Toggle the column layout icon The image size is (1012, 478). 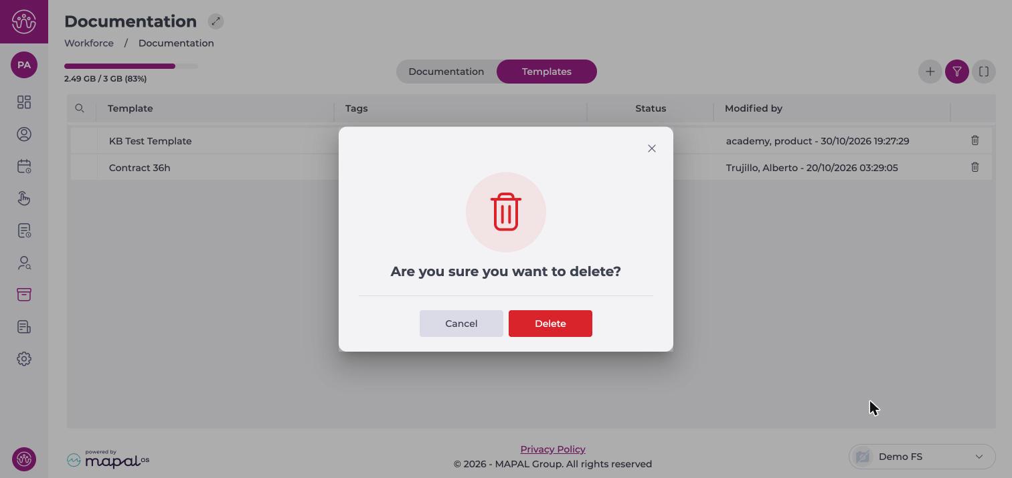pyautogui.click(x=984, y=72)
